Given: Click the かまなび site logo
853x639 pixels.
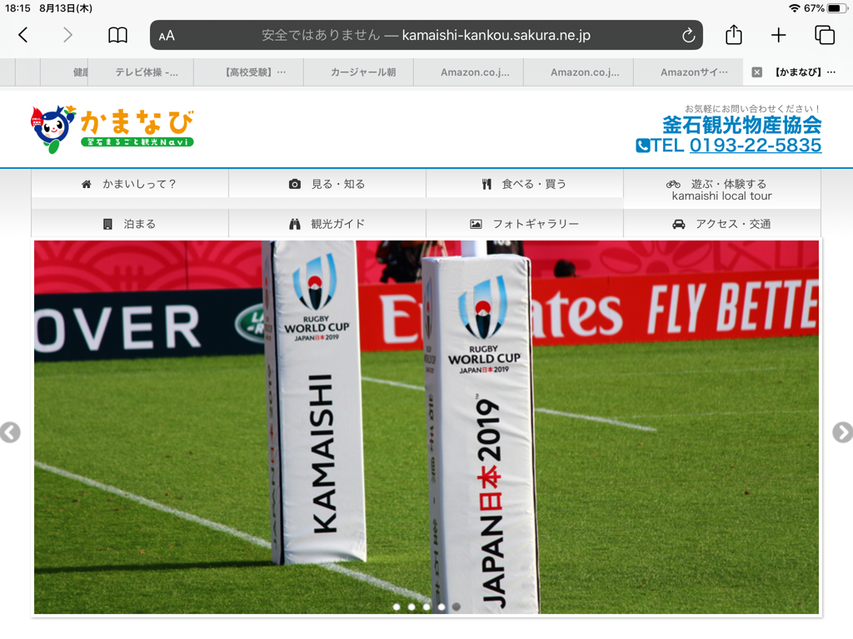Looking at the screenshot, I should pyautogui.click(x=112, y=127).
